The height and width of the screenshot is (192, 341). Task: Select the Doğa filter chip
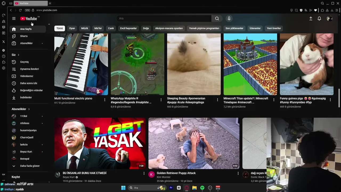point(146,28)
